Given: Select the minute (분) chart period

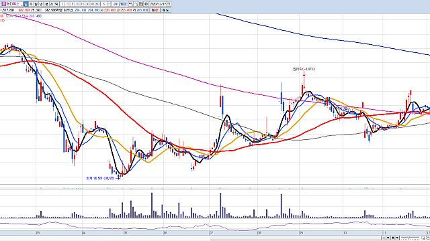Looking at the screenshot, I should tap(46, 4).
